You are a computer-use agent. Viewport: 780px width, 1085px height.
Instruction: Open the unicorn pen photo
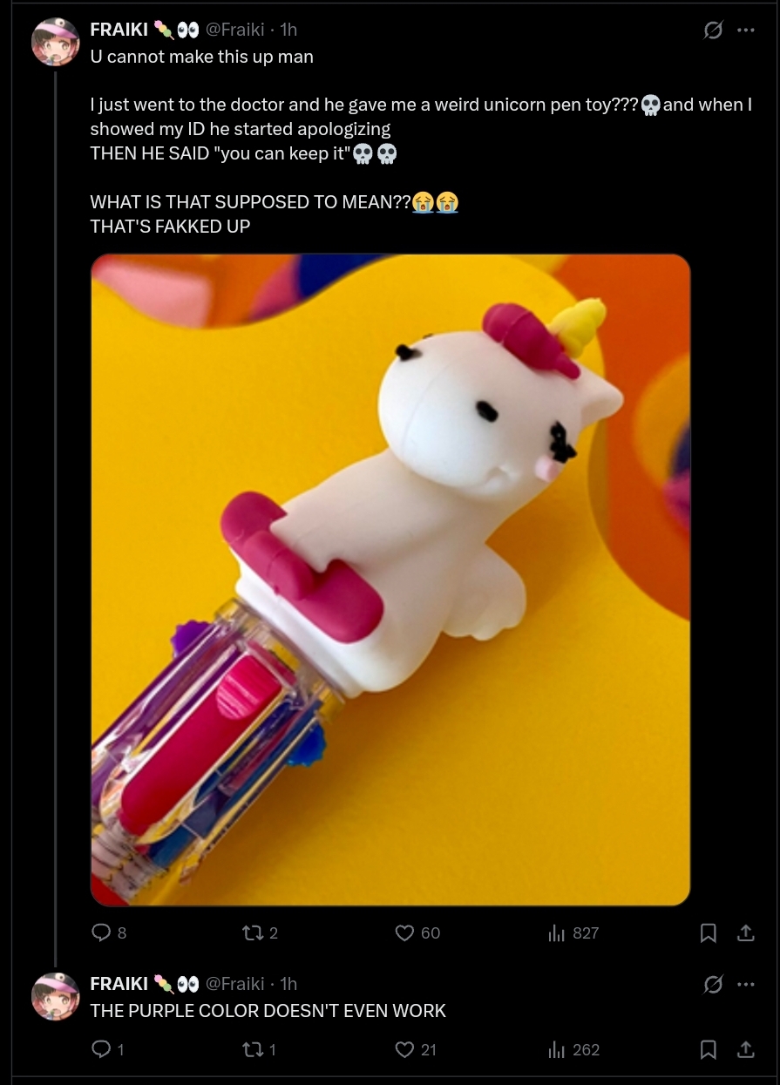(390, 580)
